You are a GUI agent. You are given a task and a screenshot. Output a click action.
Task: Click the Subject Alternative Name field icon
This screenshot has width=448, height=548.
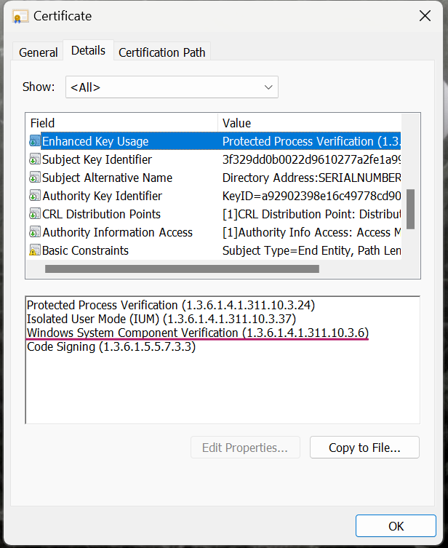(35, 178)
